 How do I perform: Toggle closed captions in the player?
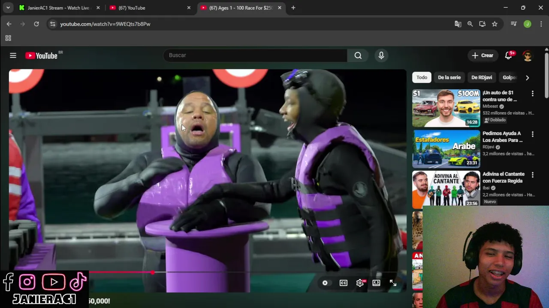(344, 283)
